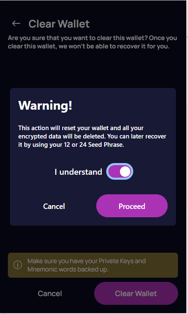Click the warning text about resetting your wallet
This screenshot has width=188, height=314.
92,136
